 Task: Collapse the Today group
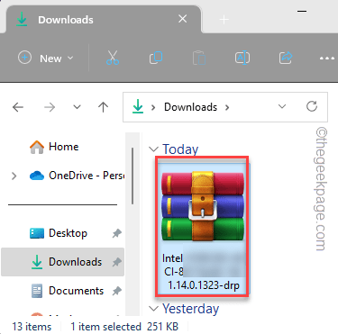(154, 149)
